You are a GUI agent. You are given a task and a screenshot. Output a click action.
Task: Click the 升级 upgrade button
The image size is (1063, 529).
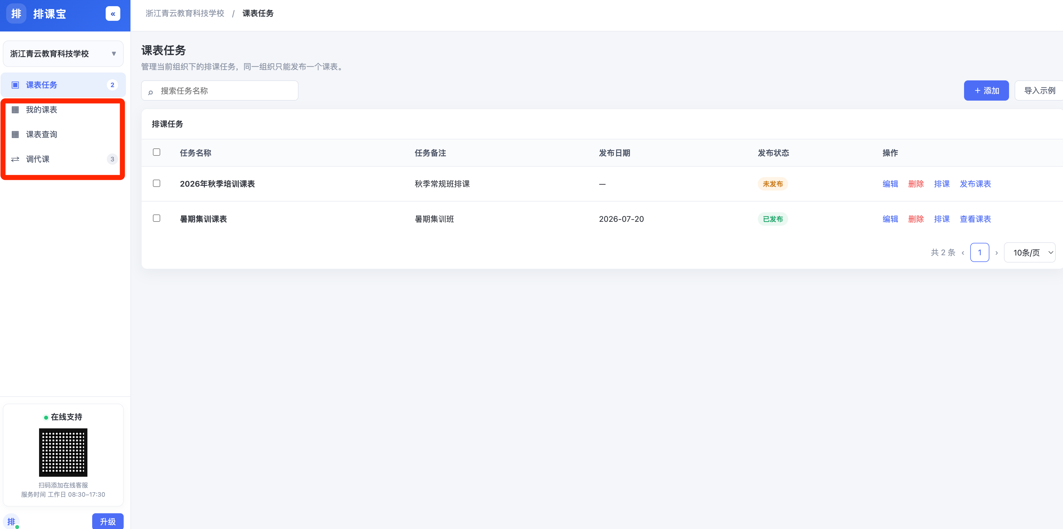pos(108,521)
